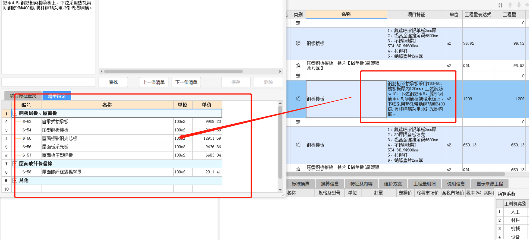The width and height of the screenshot is (529, 240).
Task: Collapse the 其他 group
Action: (x=15, y=180)
